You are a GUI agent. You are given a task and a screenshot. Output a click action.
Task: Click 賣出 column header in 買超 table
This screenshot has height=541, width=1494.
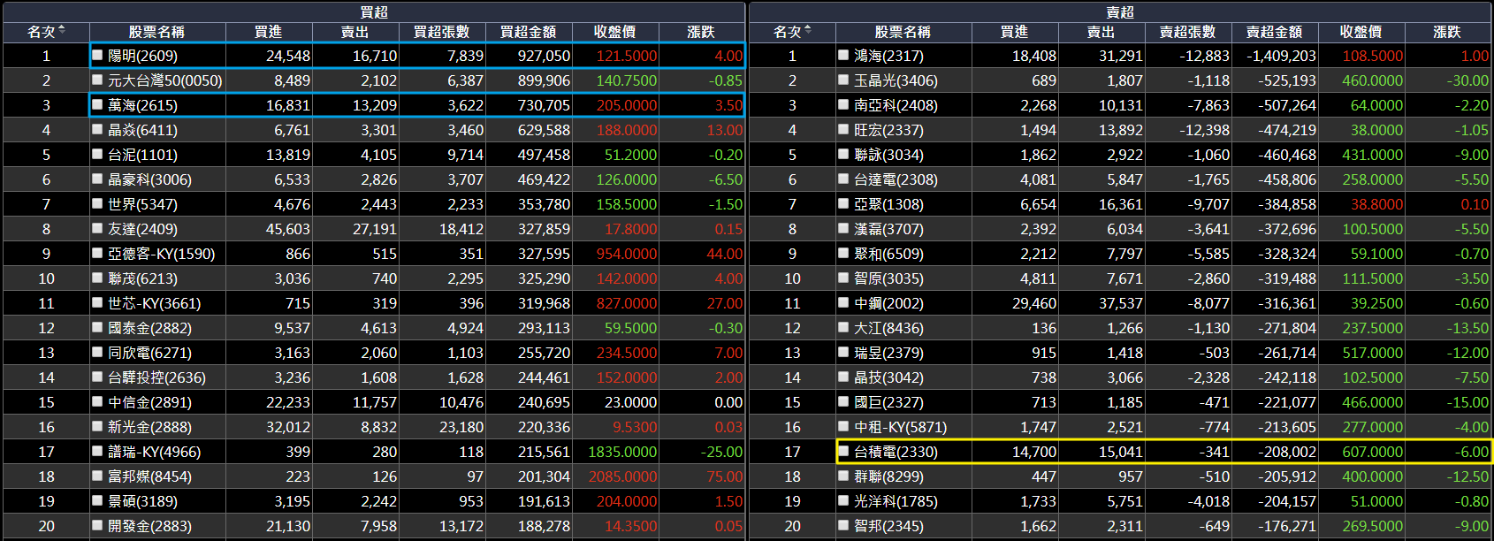355,32
